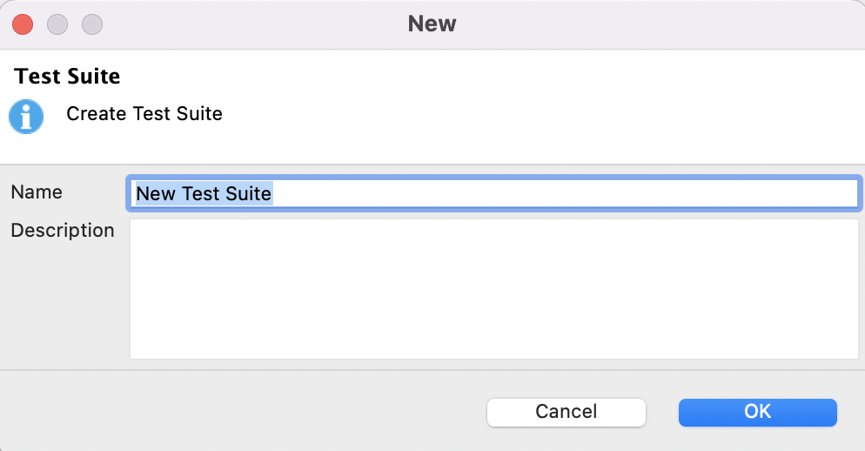Click the highlighted 'New Test Suite' text
Viewport: 865px width, 451px height.
click(x=205, y=193)
